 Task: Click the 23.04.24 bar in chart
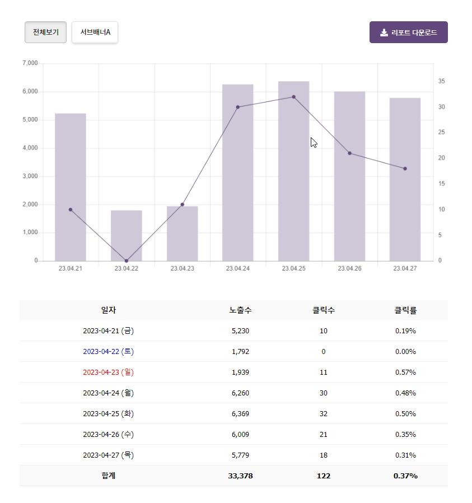click(x=237, y=173)
